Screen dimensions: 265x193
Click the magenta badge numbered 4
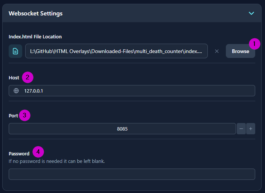point(38,152)
